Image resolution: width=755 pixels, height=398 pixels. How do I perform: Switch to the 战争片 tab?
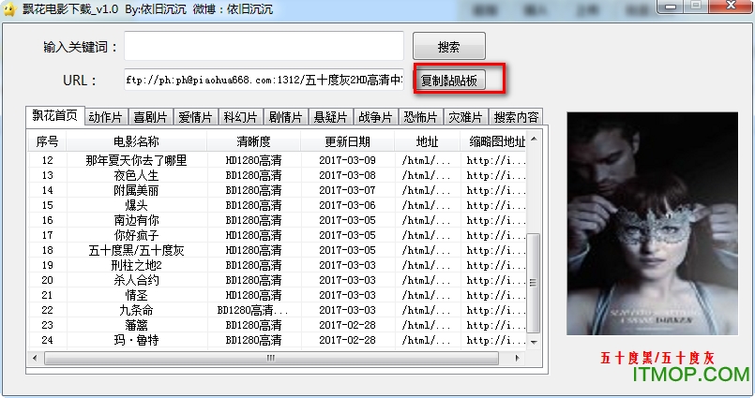point(375,117)
